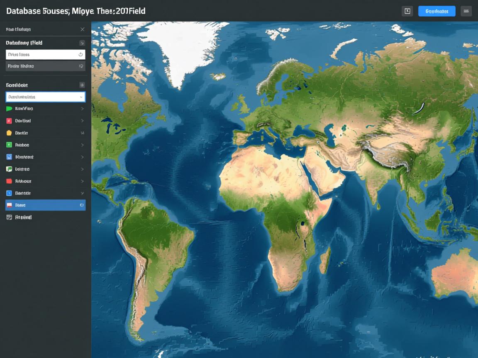Open the clock history icon in the top bar
478x358 pixels.
coord(407,11)
